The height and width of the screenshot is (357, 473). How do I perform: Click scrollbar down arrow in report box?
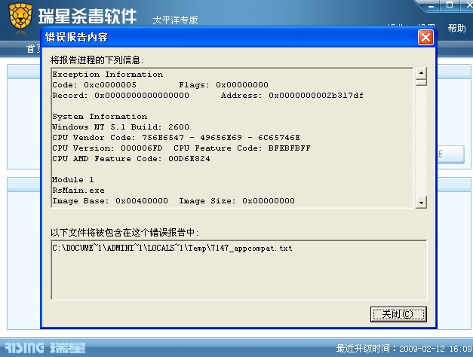(x=421, y=202)
